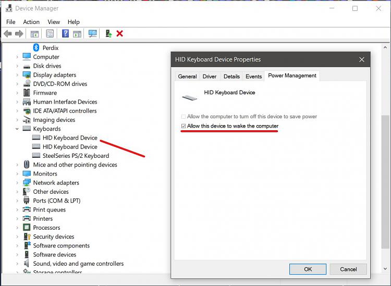The image size is (391, 286).
Task: Click the Firmware chip icon
Action: click(27, 93)
